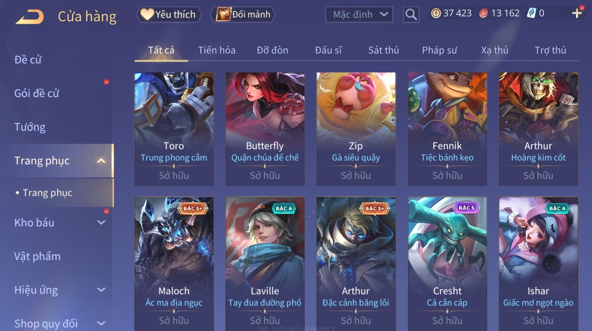
Task: Open the Mặc định sort dropdown
Action: click(x=359, y=15)
